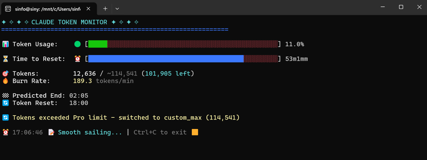This screenshot has width=427, height=160.
Task: Click the bar chart emoji beside Token Usage
Action: click(x=5, y=44)
